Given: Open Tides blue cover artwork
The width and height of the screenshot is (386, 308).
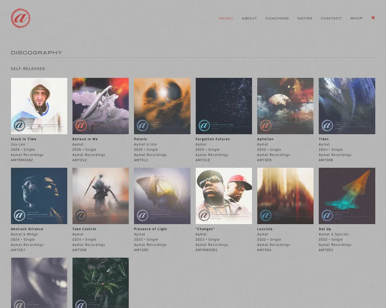Looking at the screenshot, I should (347, 106).
